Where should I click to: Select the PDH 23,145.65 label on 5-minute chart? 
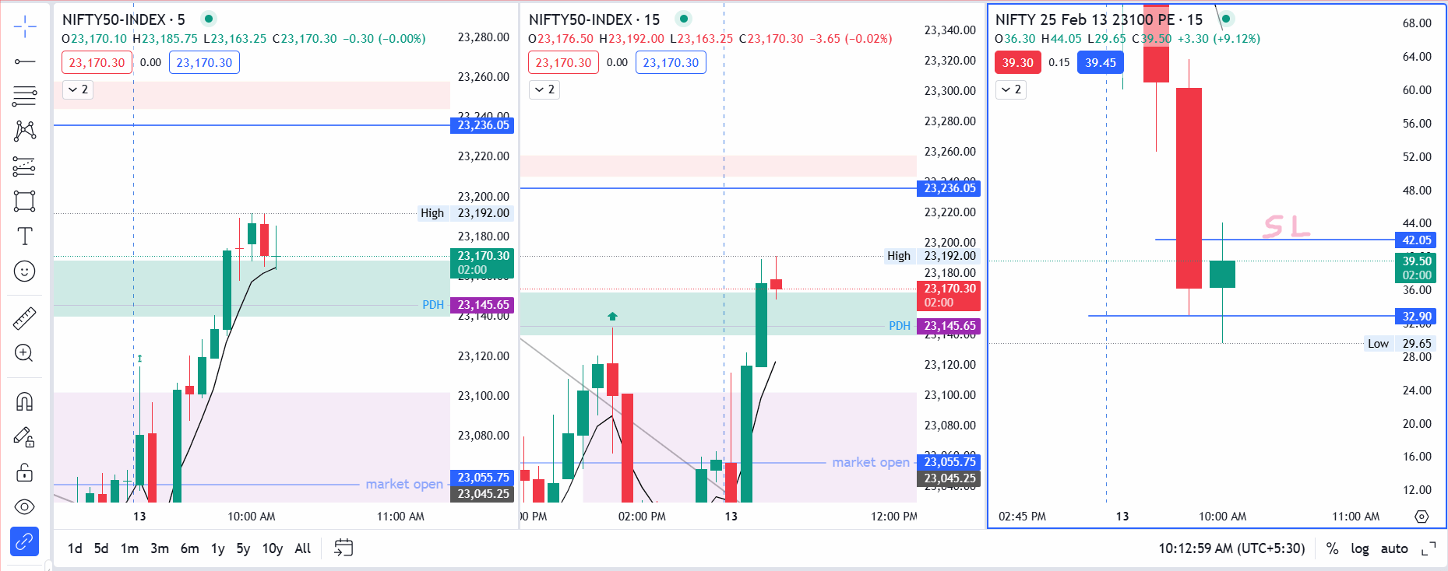click(483, 305)
